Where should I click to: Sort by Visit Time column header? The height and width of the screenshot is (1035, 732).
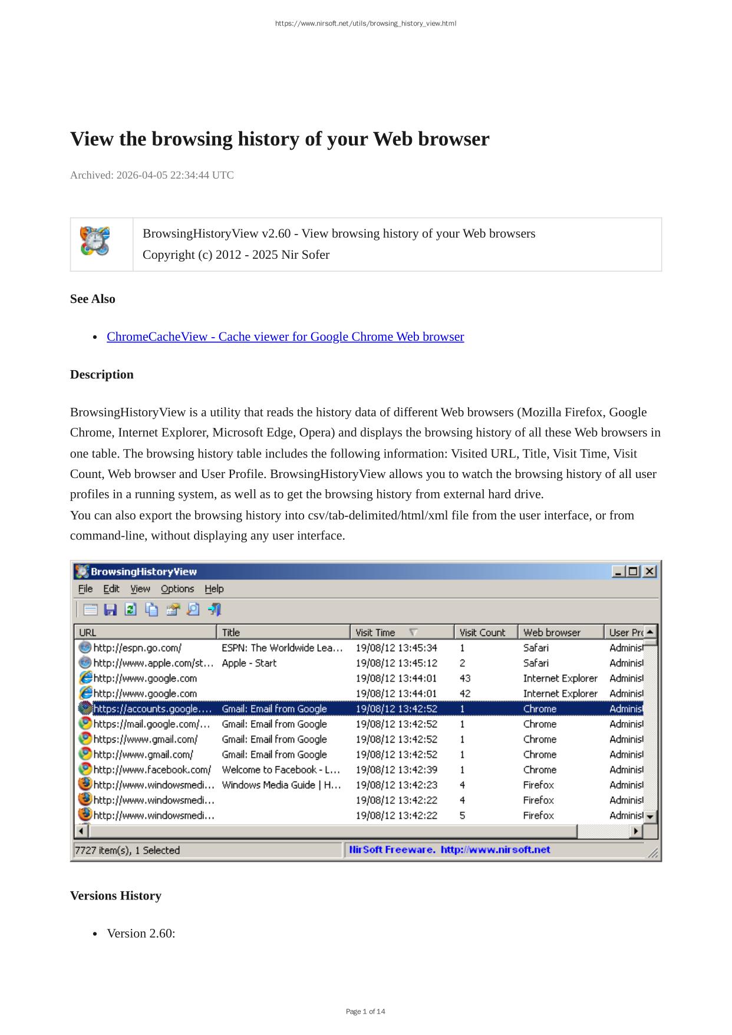(x=401, y=632)
